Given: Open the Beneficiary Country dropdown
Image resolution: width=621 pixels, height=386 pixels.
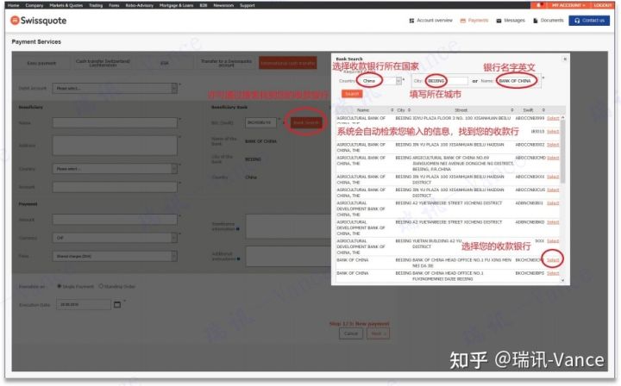Looking at the screenshot, I should tap(115, 169).
